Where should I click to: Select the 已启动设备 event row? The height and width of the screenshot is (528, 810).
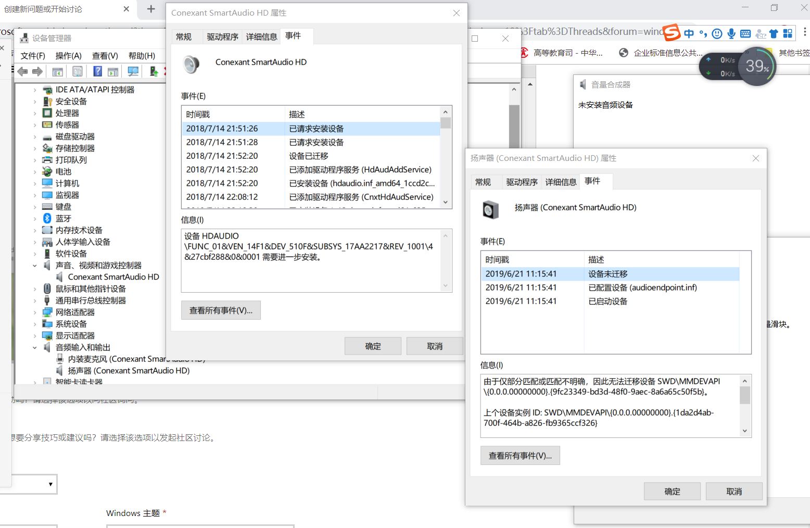point(610,301)
